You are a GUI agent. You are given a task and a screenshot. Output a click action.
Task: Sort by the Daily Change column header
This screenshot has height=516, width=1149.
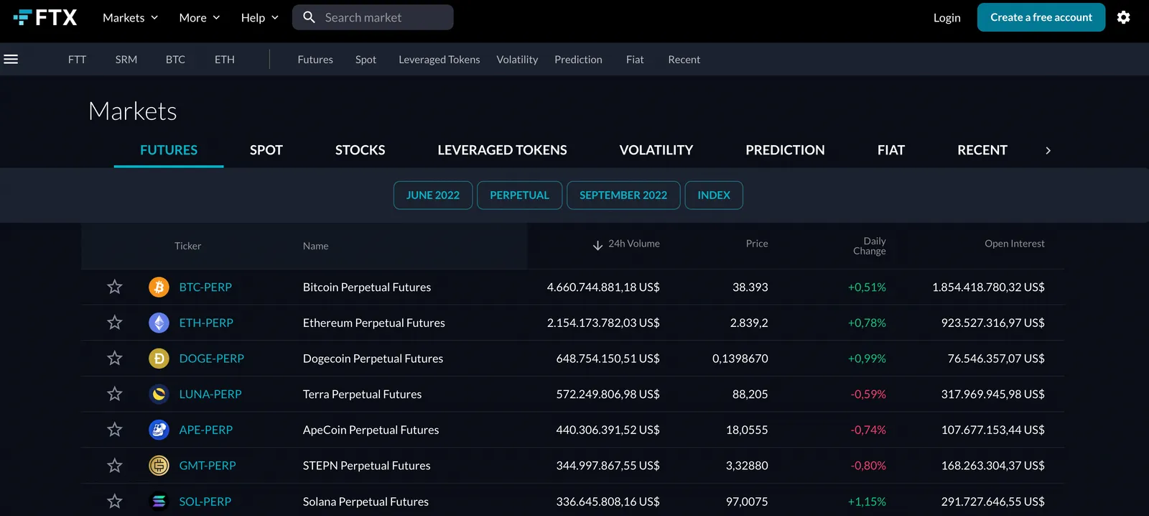pyautogui.click(x=870, y=246)
